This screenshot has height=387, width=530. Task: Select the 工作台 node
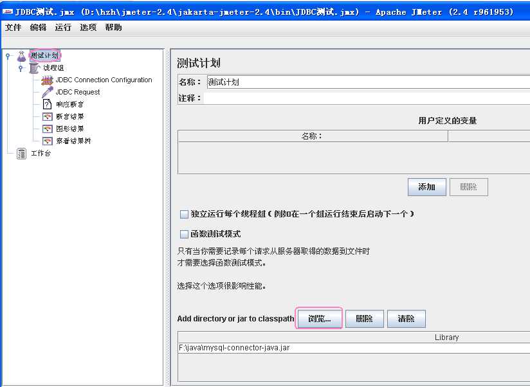point(41,153)
